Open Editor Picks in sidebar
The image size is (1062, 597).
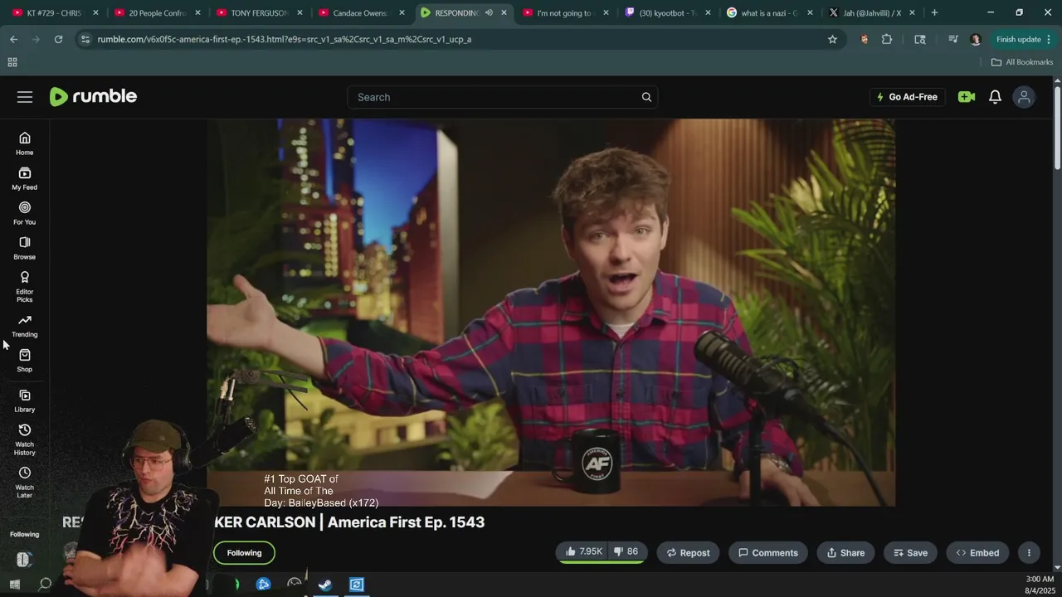(x=25, y=287)
